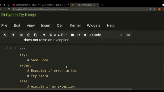Save notebook with the floppy disk icon

click(x=5, y=35)
